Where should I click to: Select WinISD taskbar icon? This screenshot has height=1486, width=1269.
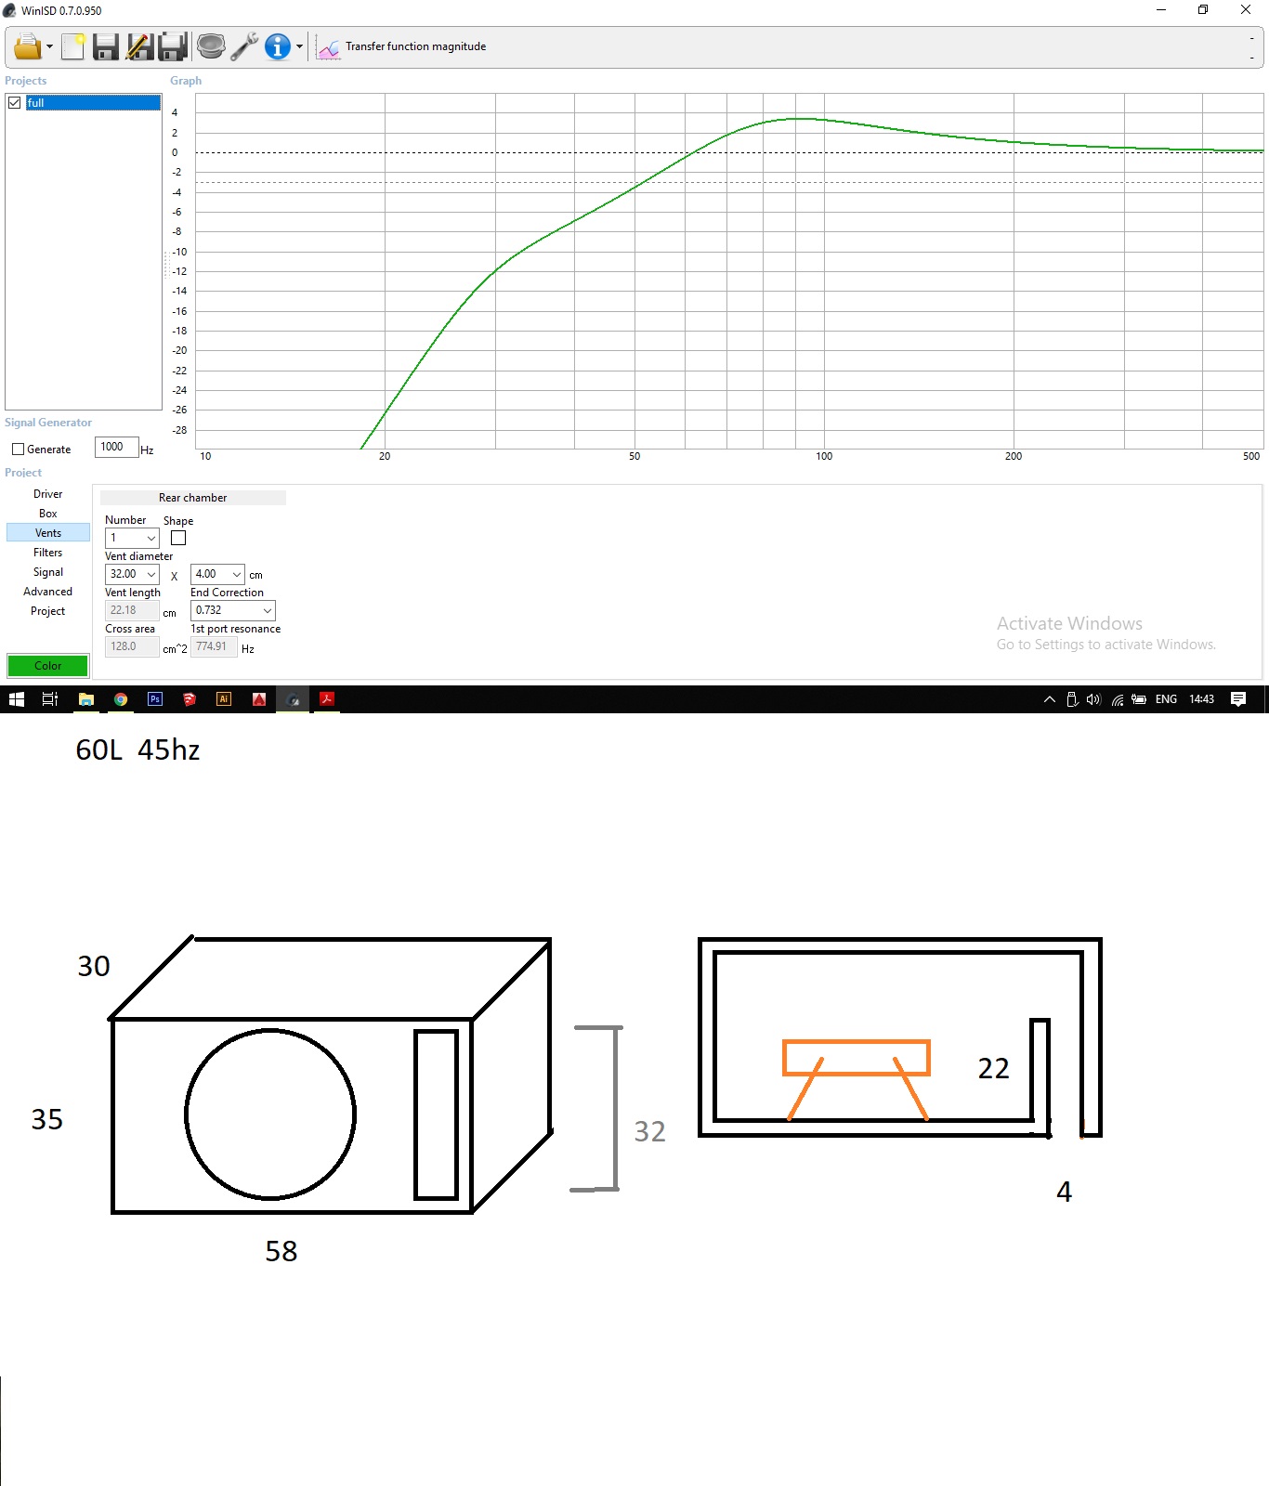(x=294, y=699)
